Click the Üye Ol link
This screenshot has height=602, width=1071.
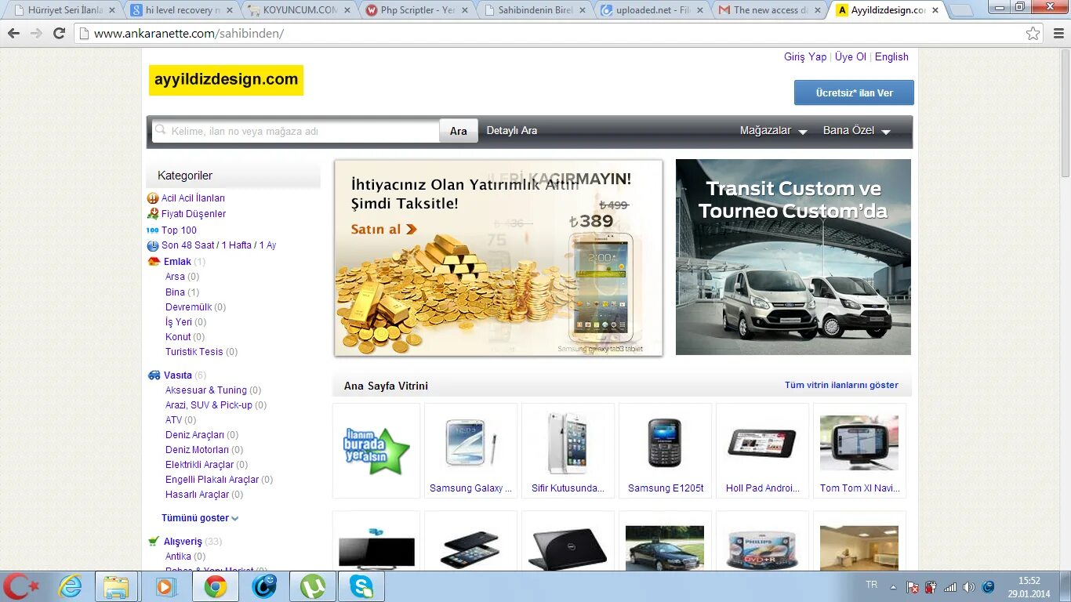click(x=851, y=57)
